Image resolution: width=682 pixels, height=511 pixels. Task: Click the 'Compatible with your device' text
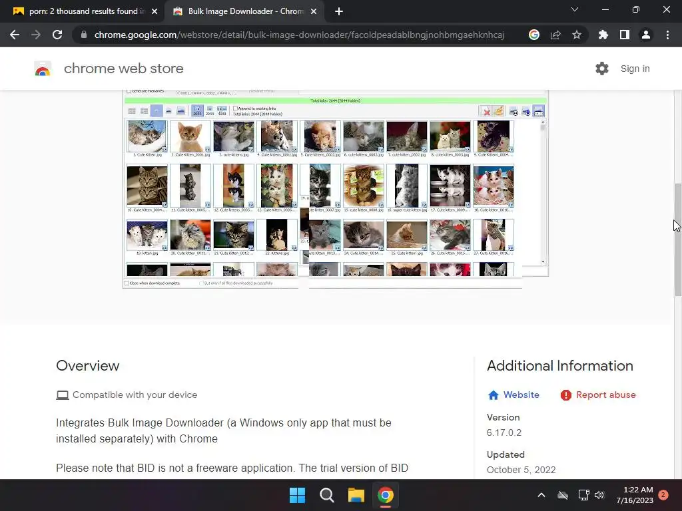(x=135, y=395)
